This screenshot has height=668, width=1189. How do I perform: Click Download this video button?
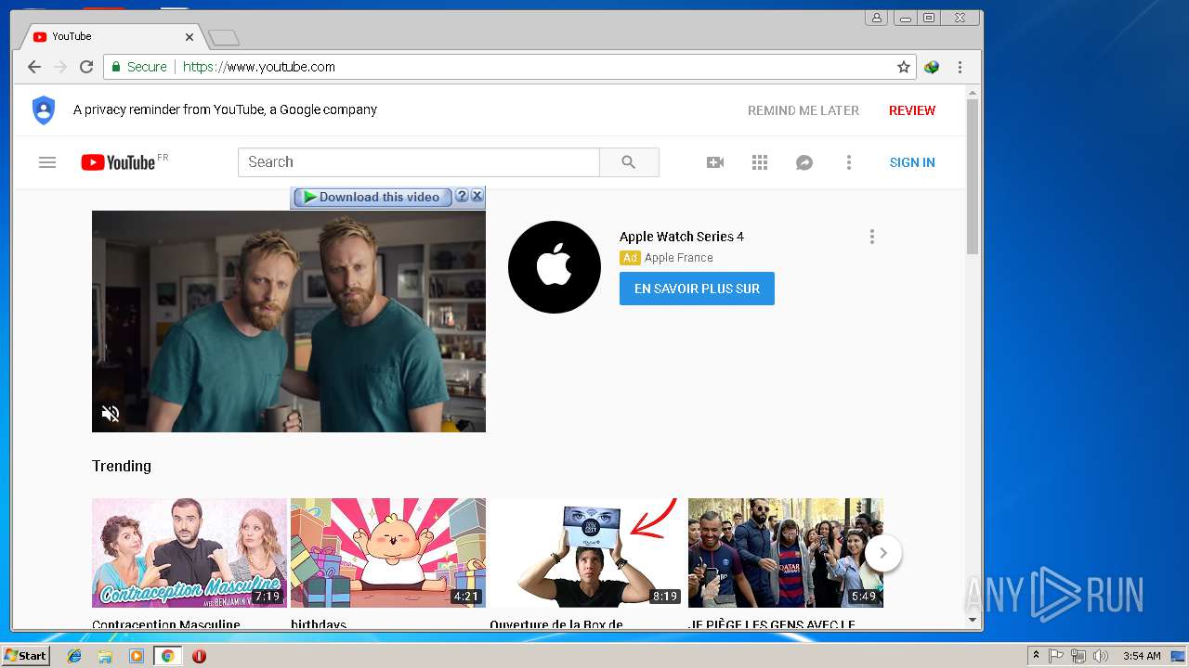click(x=372, y=197)
